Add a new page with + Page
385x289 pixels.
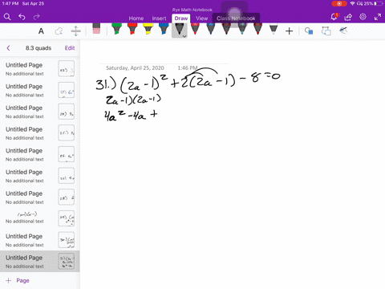[x=18, y=280]
